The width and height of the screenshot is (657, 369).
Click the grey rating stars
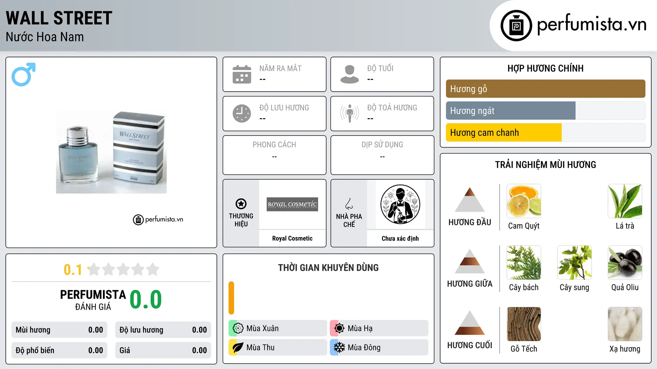[x=123, y=269]
